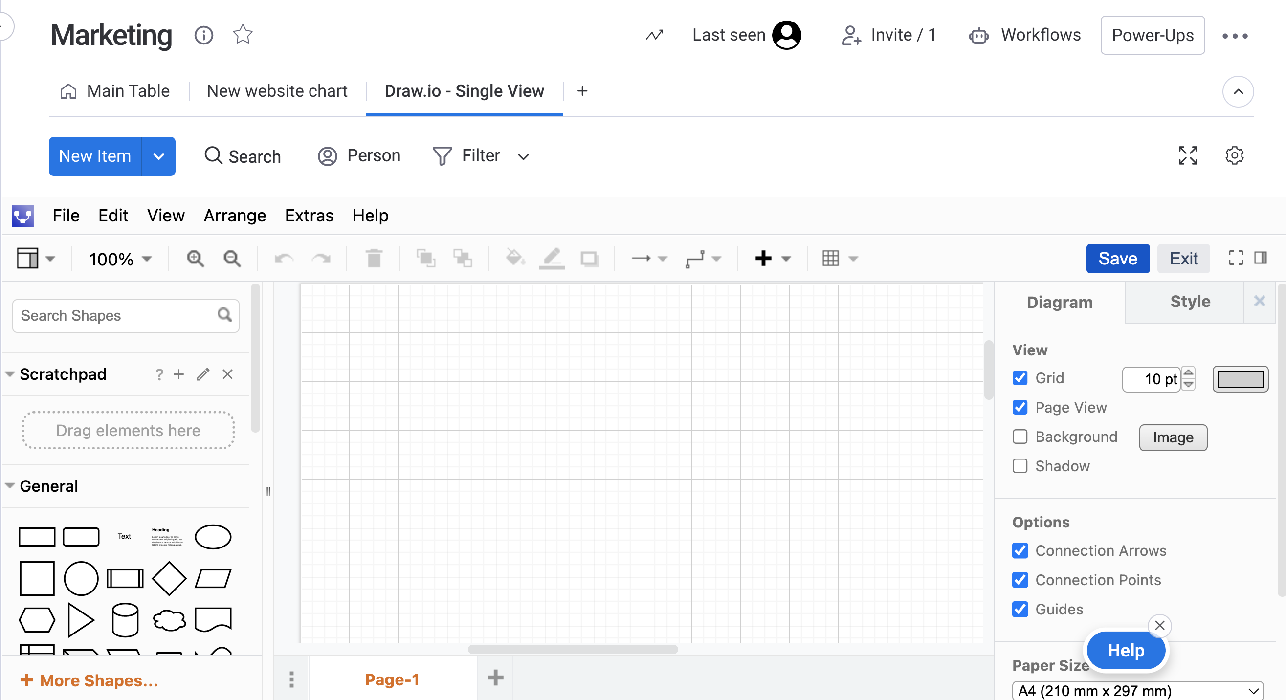Open the 100% zoom level dropdown
The width and height of the screenshot is (1286, 700).
coord(120,259)
